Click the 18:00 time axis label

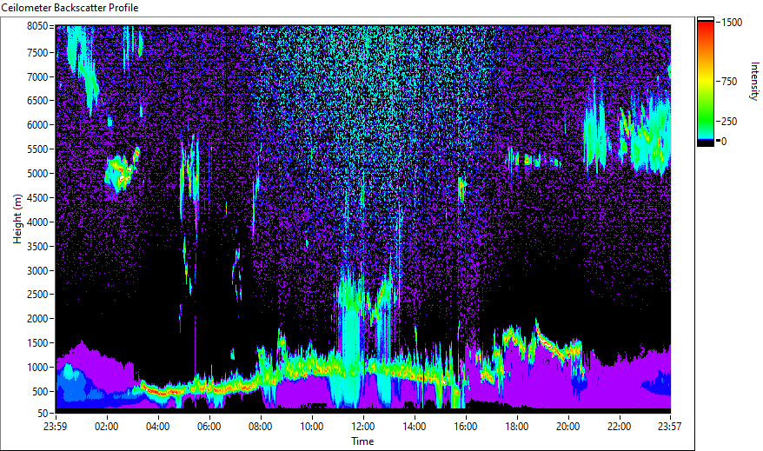[x=517, y=427]
